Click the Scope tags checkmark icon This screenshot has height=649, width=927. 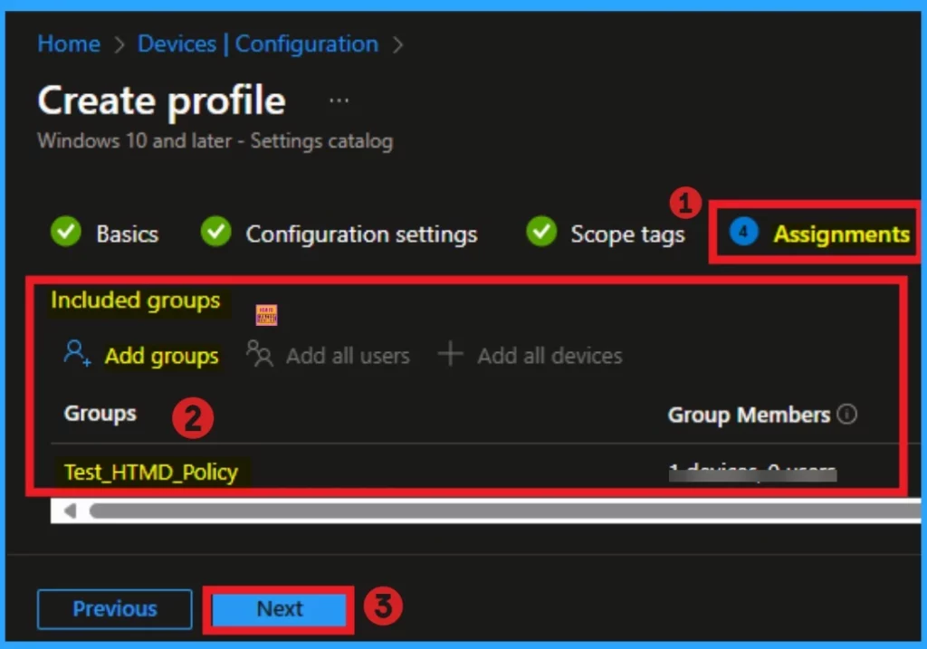(541, 231)
